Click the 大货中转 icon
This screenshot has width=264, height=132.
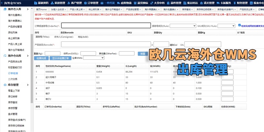[x=151, y=3]
